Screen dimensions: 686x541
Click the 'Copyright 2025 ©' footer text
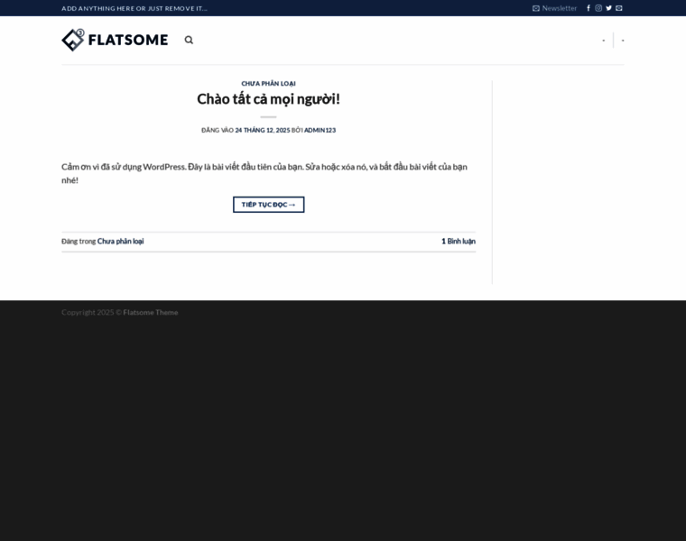91,313
